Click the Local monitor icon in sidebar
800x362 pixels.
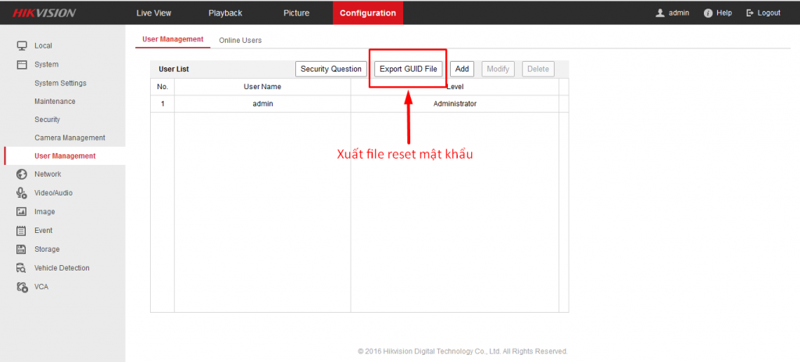[22, 45]
